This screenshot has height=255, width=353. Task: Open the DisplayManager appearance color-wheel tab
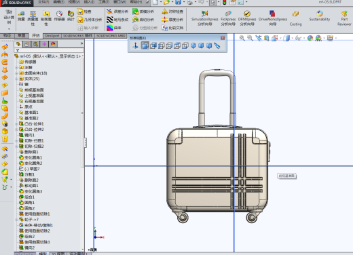pyautogui.click(x=53, y=44)
